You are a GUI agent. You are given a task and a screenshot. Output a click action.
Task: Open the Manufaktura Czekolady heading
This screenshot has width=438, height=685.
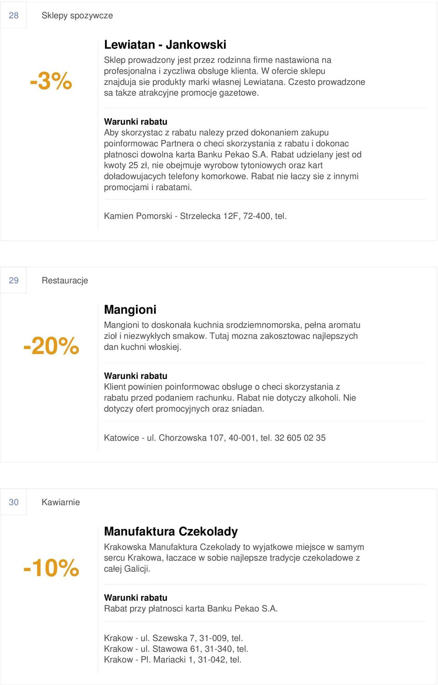click(171, 531)
